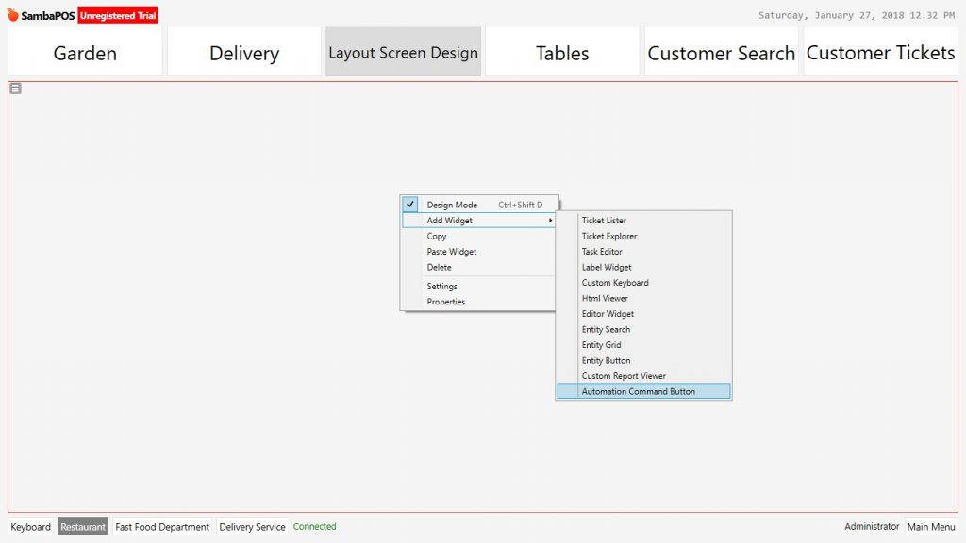Expand the Add Widget submenu
966x543 pixels.
[x=478, y=221]
